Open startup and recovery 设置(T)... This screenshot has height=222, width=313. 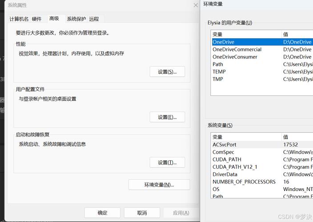pyautogui.click(x=167, y=163)
